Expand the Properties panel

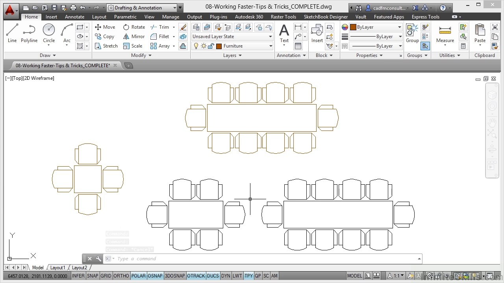(x=370, y=55)
